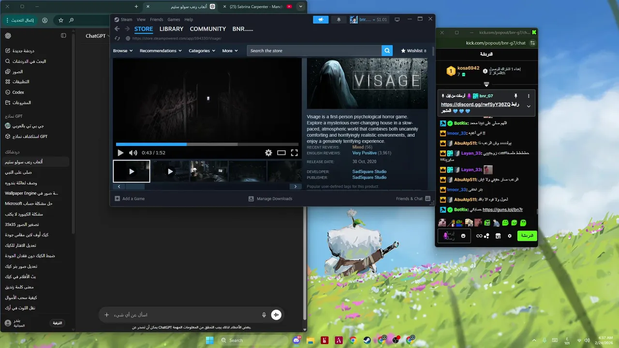
Task: Open the Steam LIBRARY tab
Action: (x=172, y=29)
